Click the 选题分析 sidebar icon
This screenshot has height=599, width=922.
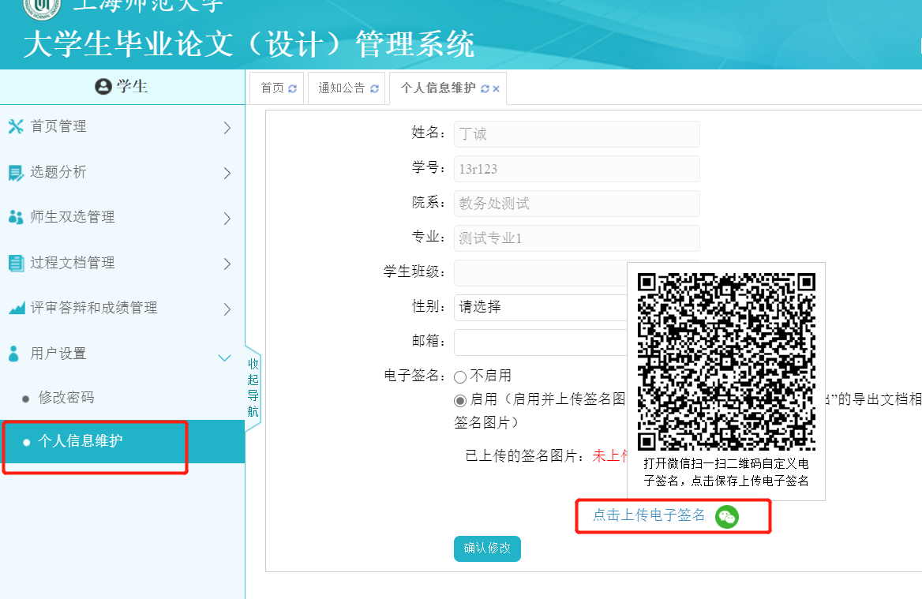(16, 173)
